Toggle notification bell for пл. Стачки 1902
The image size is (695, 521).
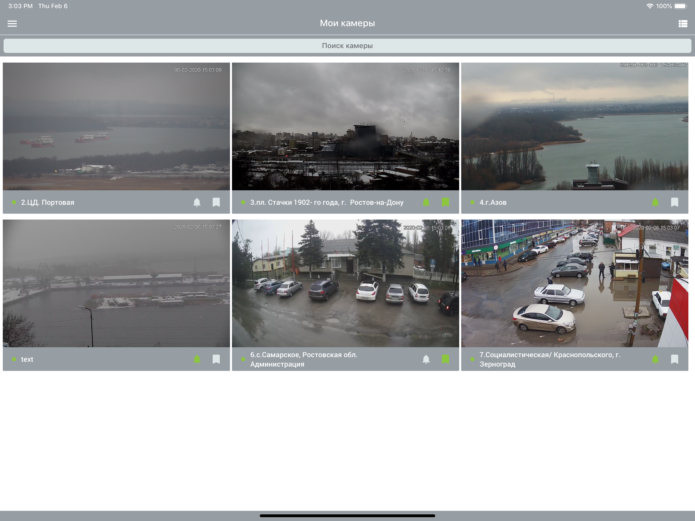coord(426,202)
